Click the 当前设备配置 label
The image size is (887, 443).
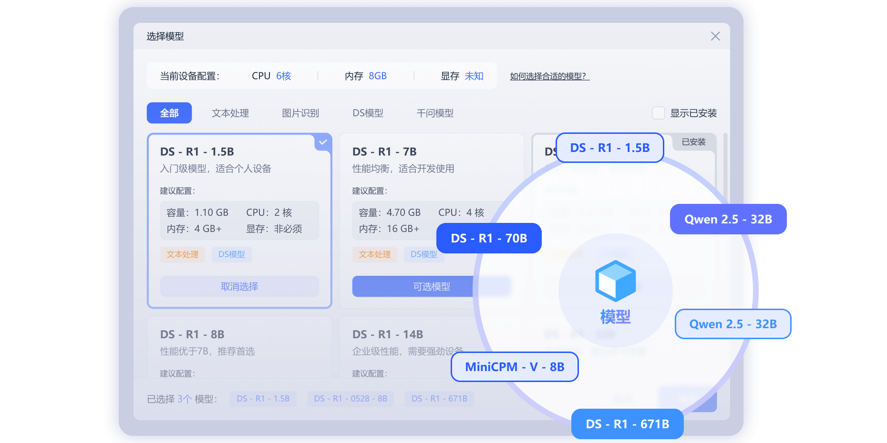click(190, 76)
